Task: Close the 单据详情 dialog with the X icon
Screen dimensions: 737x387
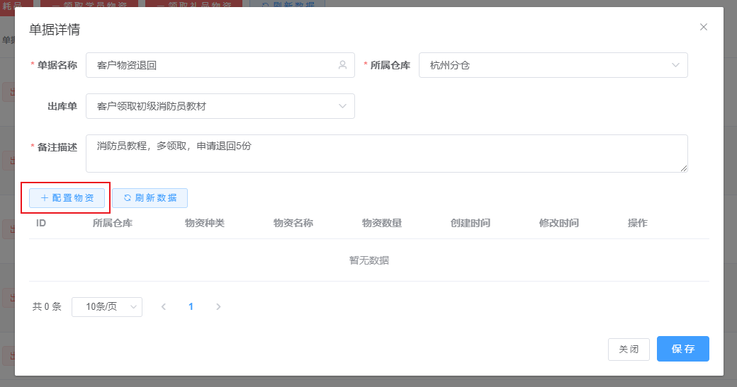Action: click(703, 27)
